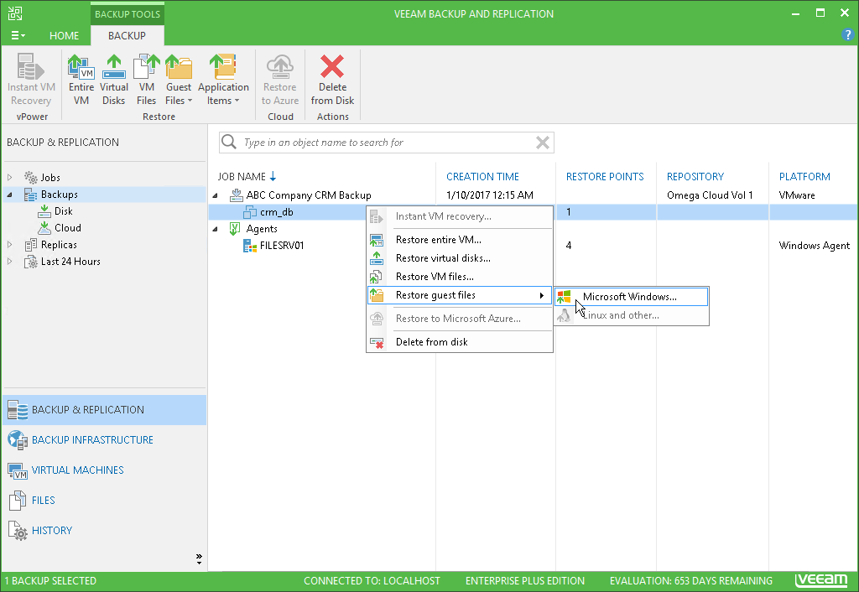Choose Delete from disk menu entry
This screenshot has width=859, height=592.
click(x=459, y=342)
